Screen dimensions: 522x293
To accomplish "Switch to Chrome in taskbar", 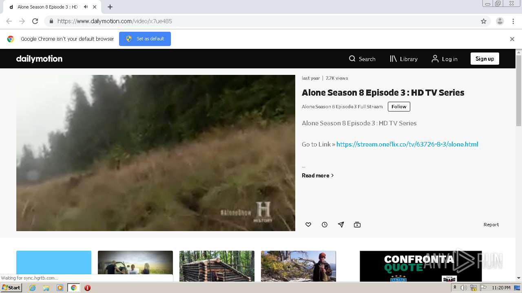I will [73, 288].
